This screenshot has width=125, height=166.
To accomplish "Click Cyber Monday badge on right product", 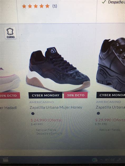I will coord(111,95).
